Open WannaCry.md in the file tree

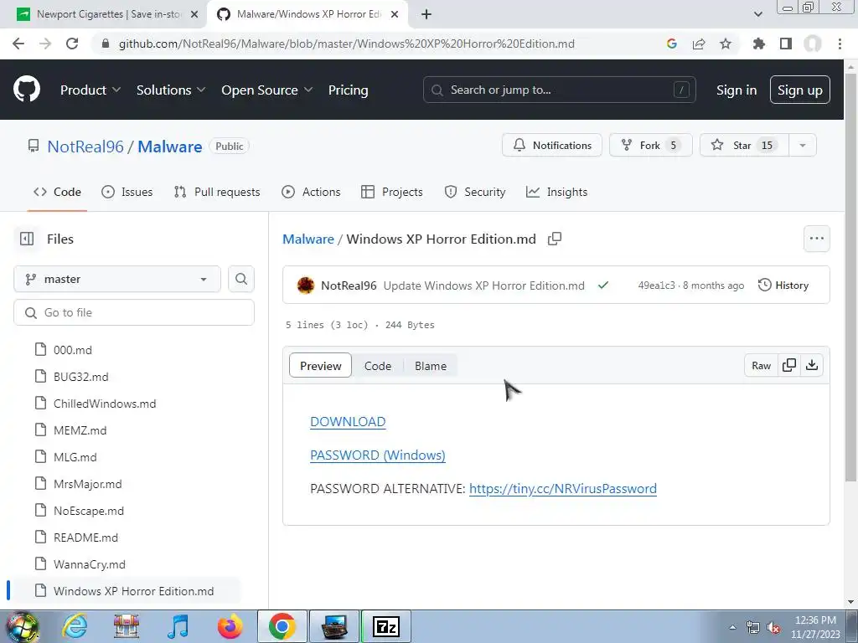point(89,564)
